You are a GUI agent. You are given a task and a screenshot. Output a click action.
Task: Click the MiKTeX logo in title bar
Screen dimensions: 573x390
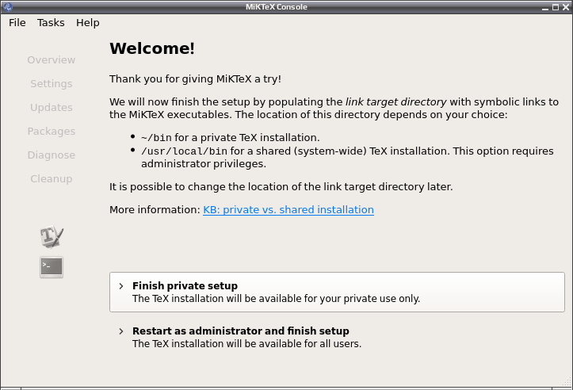tap(8, 6)
